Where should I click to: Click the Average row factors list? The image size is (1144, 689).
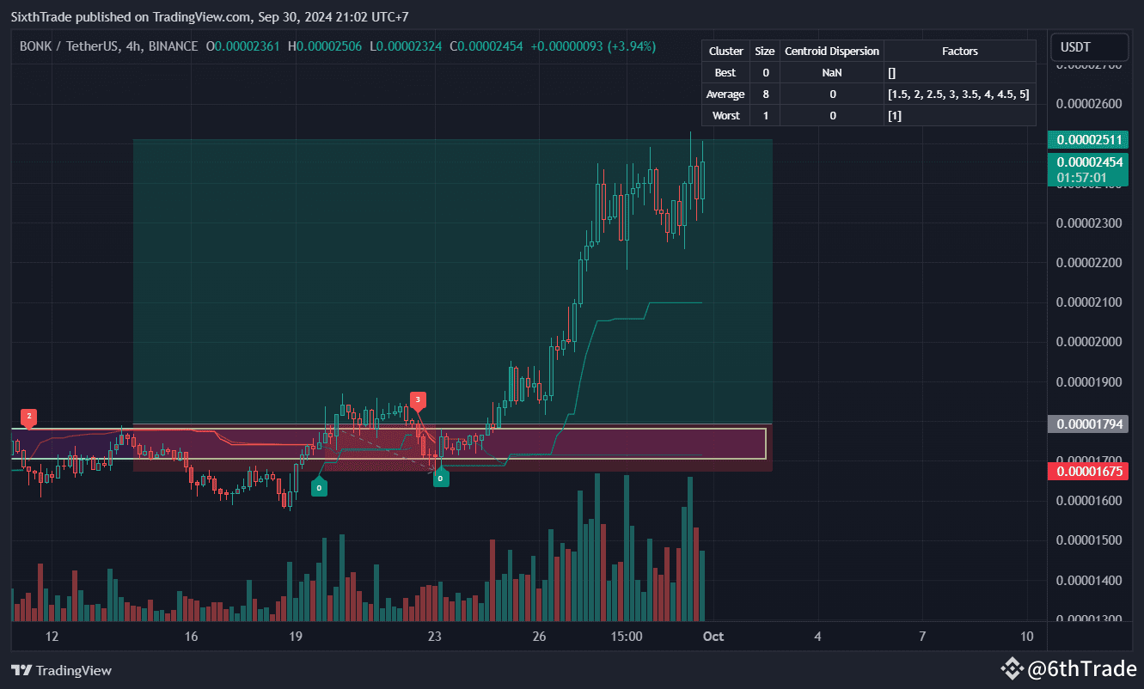click(x=959, y=94)
